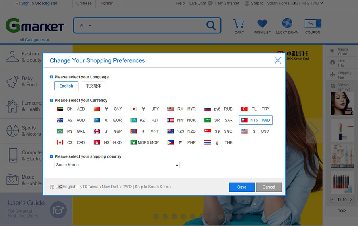The width and height of the screenshot is (358, 226).
Task: Open My Gmarket link
Action: pyautogui.click(x=228, y=3)
